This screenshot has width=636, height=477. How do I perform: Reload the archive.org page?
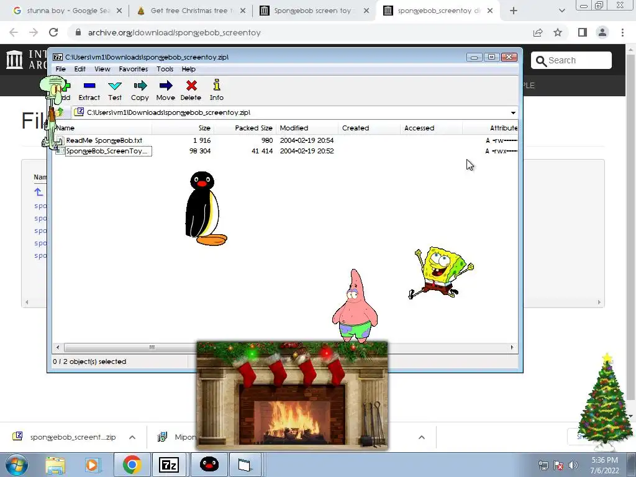pos(53,32)
